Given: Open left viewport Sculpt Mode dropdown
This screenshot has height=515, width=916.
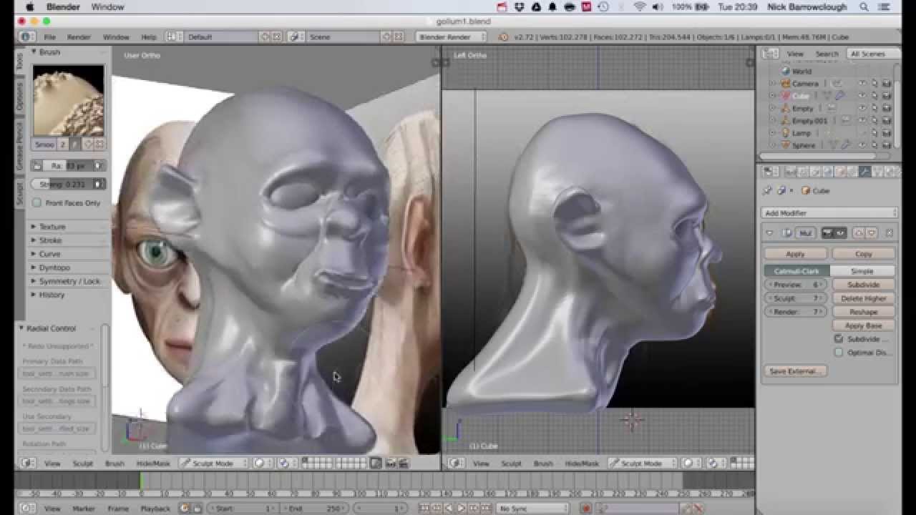Looking at the screenshot, I should [214, 463].
